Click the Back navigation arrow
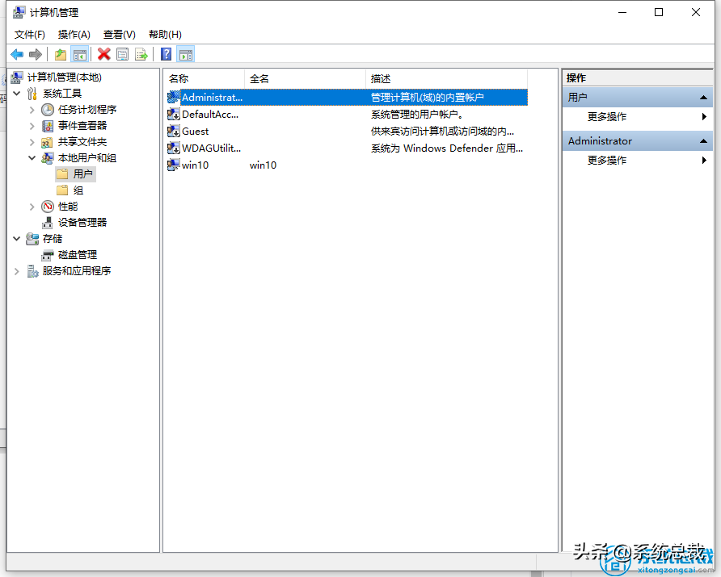The height and width of the screenshot is (577, 721). pyautogui.click(x=18, y=53)
